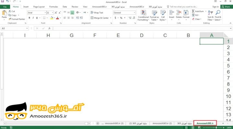Click Sign in

[215, 7]
